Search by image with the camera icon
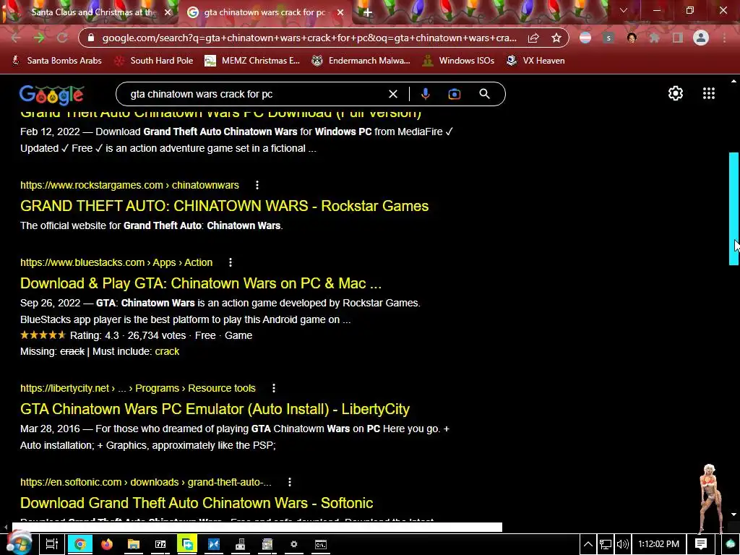Screen dimensions: 740x555 pyautogui.click(x=454, y=94)
